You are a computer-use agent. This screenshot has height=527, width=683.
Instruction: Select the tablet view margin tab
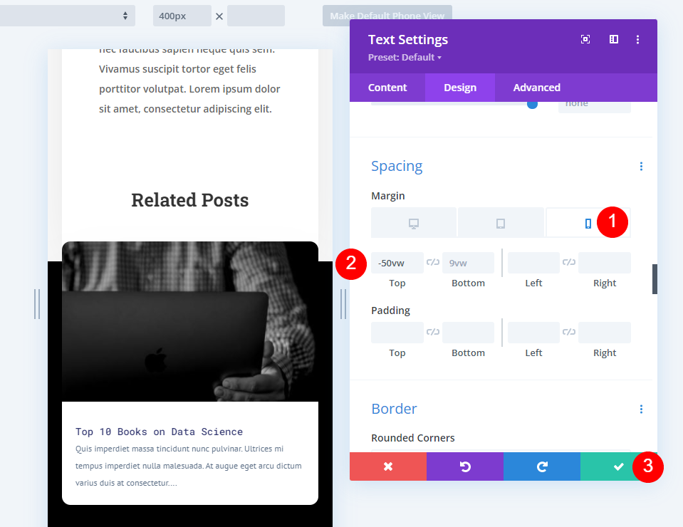tap(501, 223)
